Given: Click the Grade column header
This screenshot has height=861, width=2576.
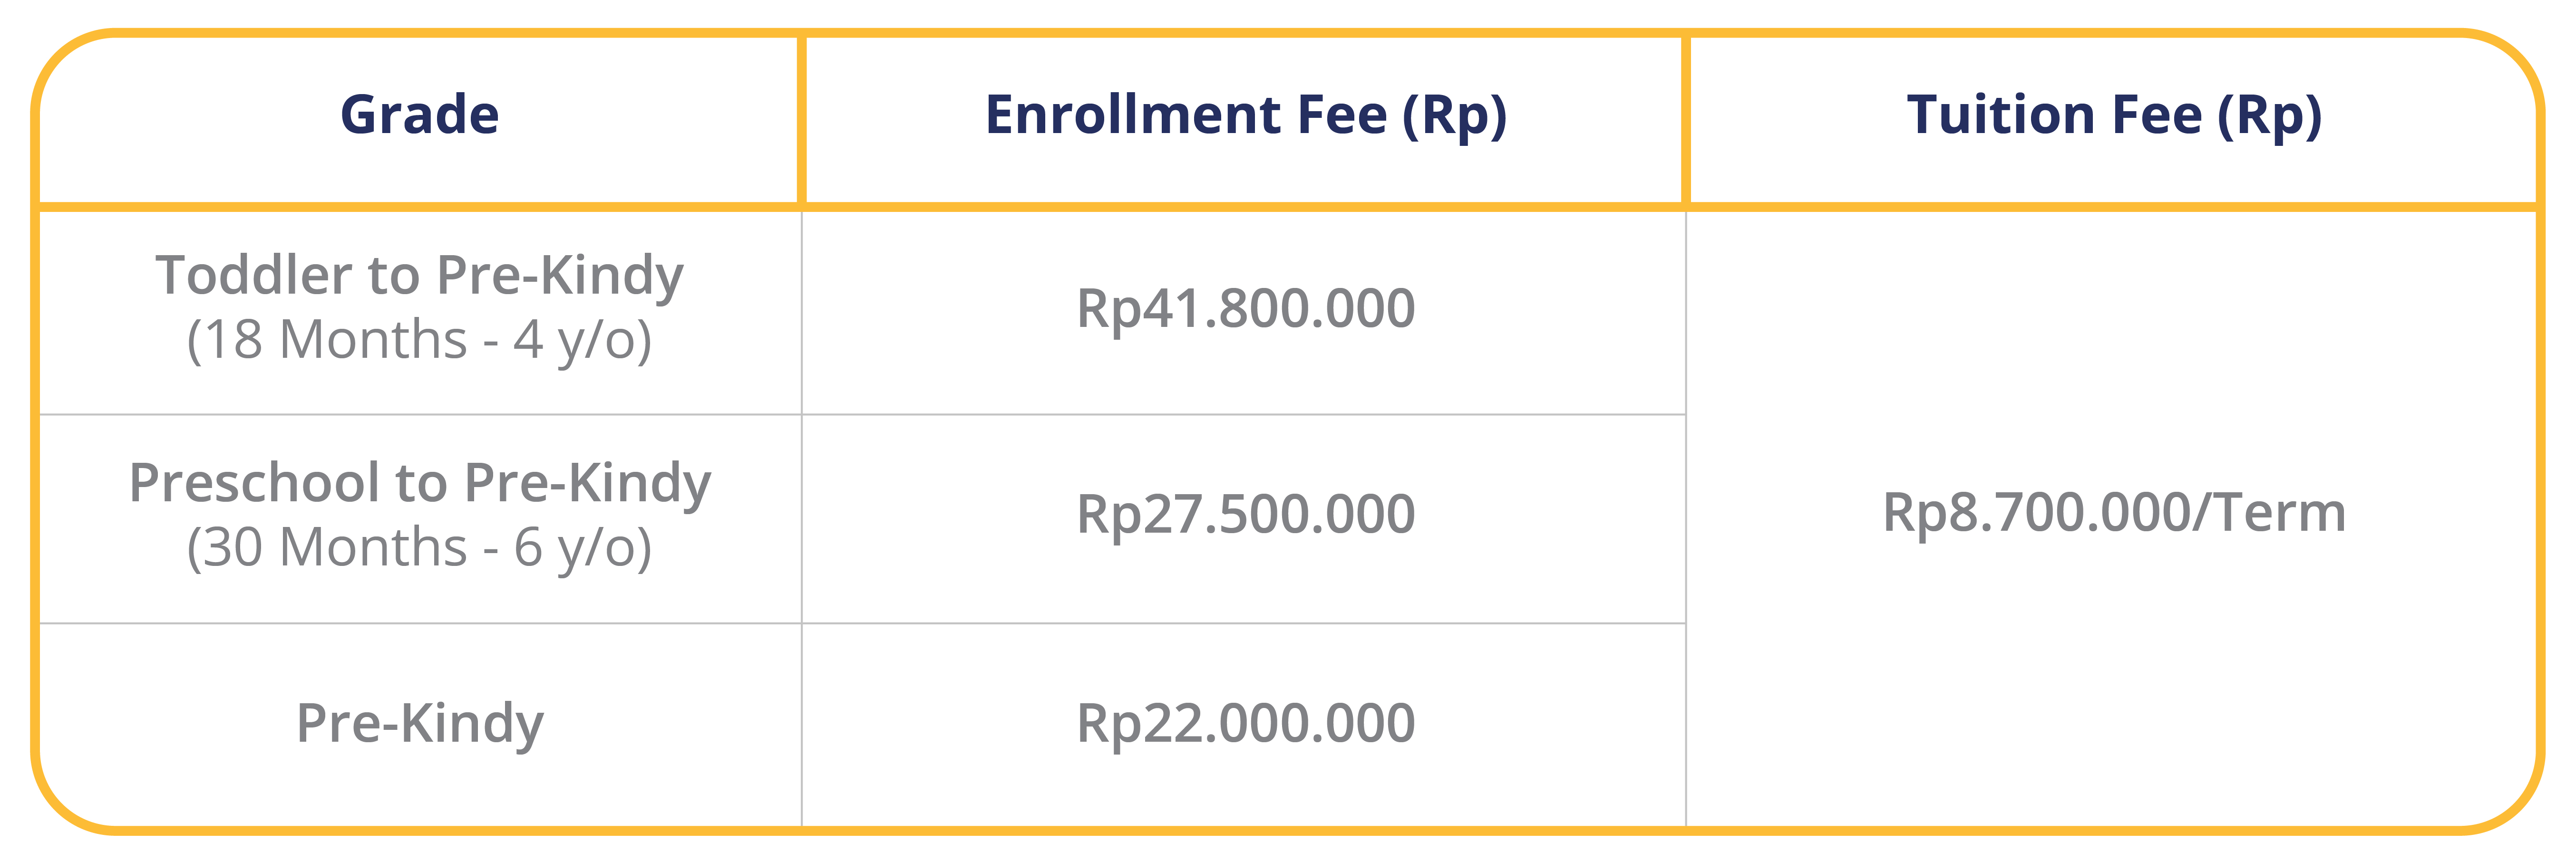Looking at the screenshot, I should [x=419, y=115].
